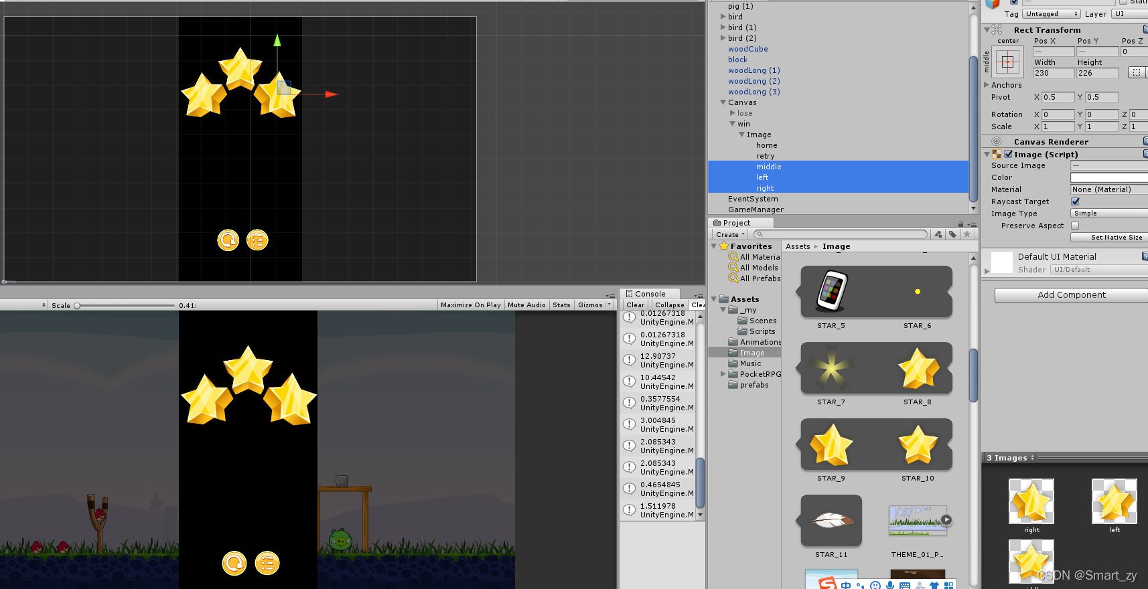The width and height of the screenshot is (1148, 589).
Task: Click the menu list icon in Scene view
Action: 257,240
